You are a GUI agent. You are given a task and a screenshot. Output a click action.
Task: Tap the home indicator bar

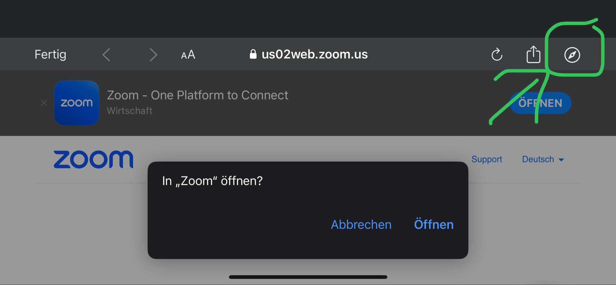(308, 277)
